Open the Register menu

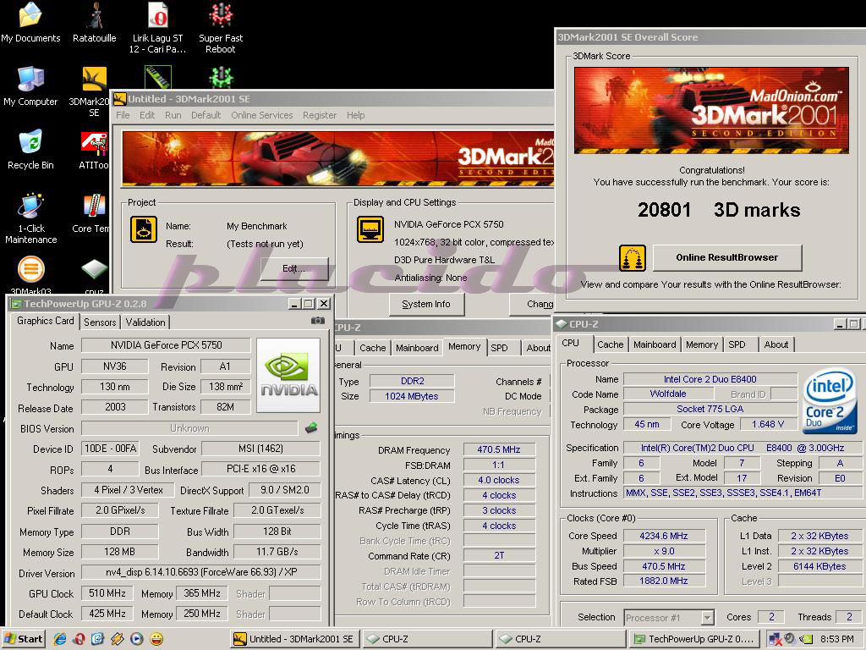coord(319,115)
